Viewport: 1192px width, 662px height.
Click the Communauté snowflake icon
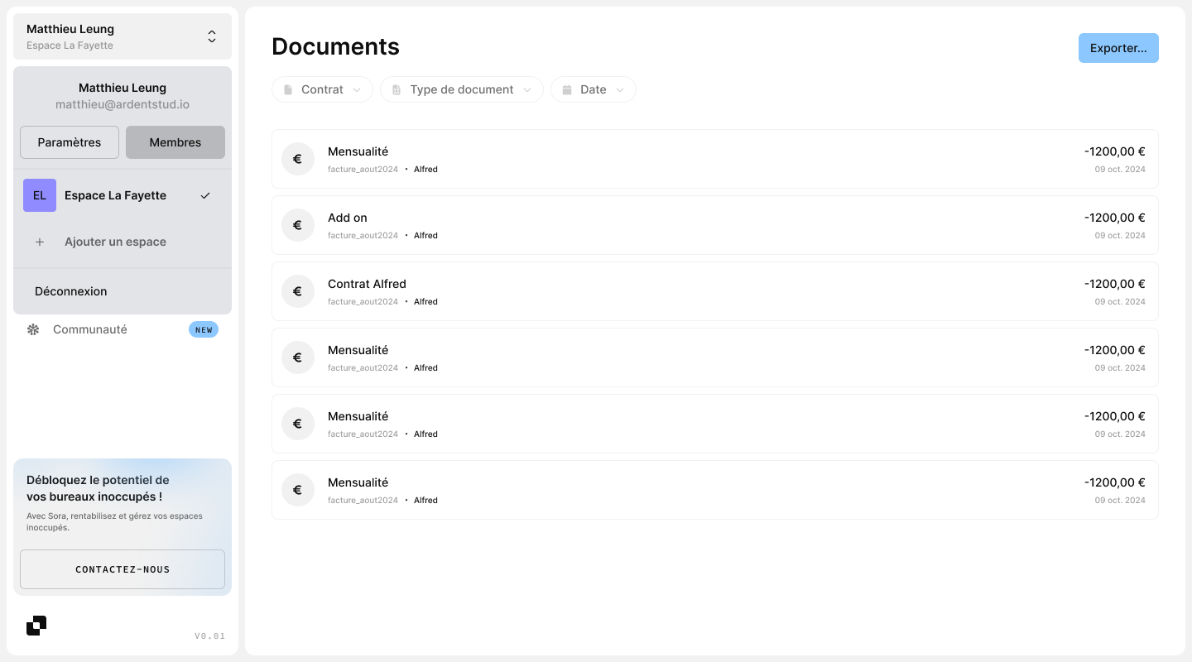pyautogui.click(x=33, y=329)
